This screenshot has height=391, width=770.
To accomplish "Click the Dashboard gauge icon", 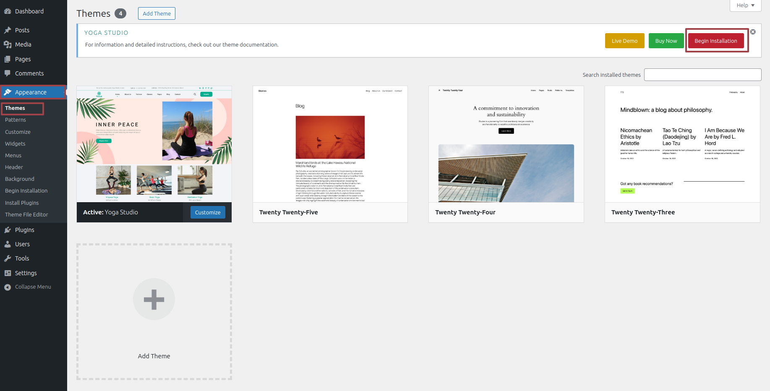I will [8, 11].
